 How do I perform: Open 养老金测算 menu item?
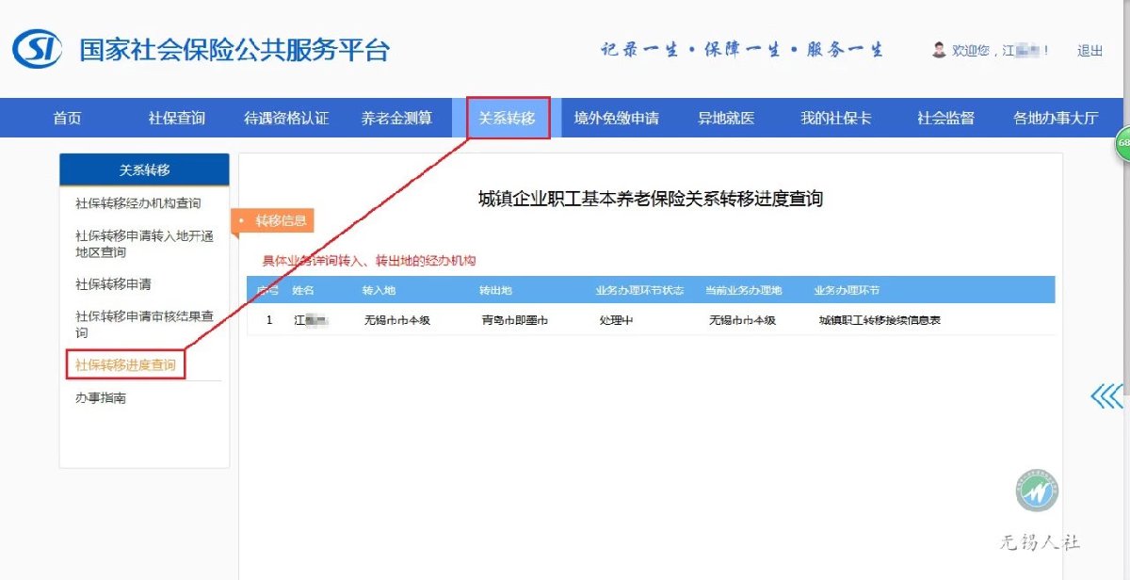coord(396,119)
